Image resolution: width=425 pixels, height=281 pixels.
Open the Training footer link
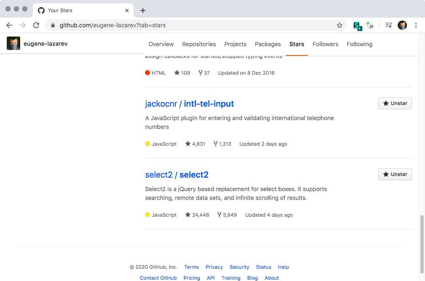[231, 278]
